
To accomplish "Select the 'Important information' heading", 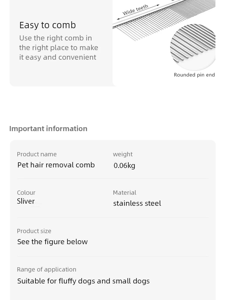I will tap(48, 129).
